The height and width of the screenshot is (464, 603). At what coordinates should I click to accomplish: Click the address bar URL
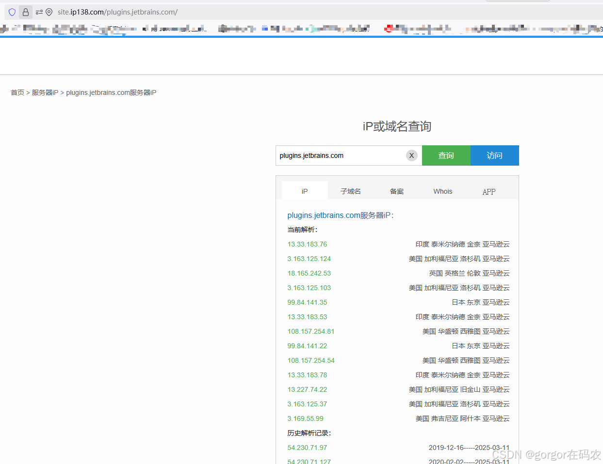117,12
